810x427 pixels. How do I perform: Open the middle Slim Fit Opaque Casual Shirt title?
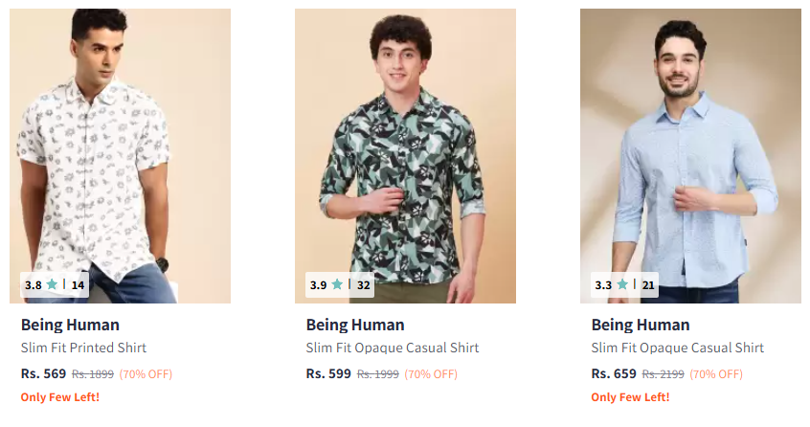click(x=393, y=348)
